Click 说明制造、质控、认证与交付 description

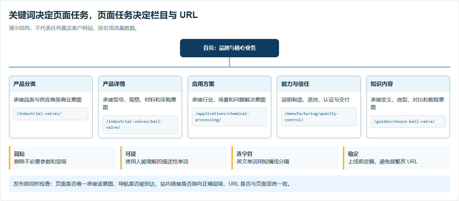(x=315, y=100)
